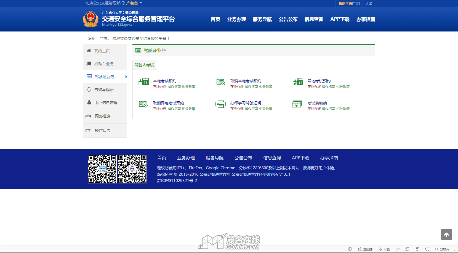Screen dimensions: 458x253
Task: Click the 打印学习驾驶证明 printer icon
Action: coord(221,104)
